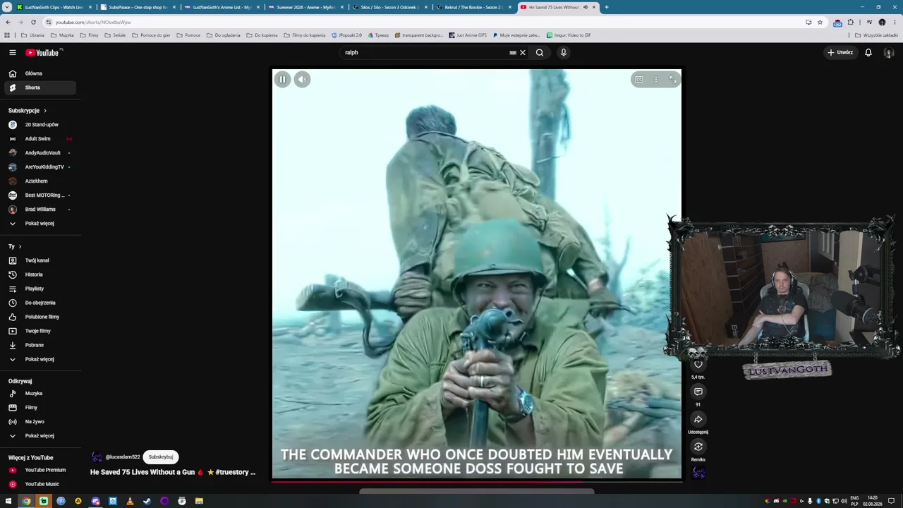Open the Windows Start menu

8,501
